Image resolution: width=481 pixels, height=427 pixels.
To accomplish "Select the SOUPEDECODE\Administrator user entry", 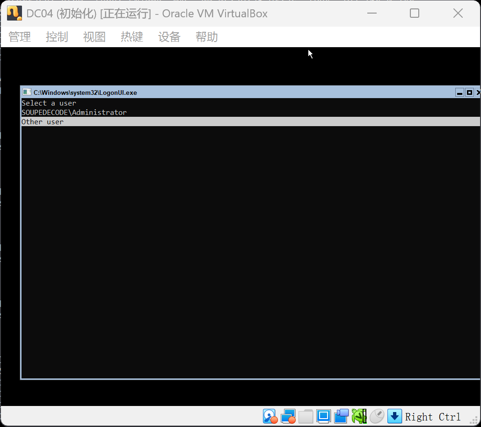I will [x=73, y=112].
